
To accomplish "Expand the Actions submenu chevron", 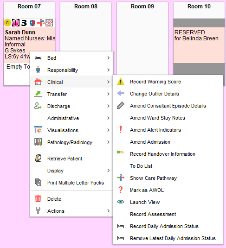I will (108, 210).
